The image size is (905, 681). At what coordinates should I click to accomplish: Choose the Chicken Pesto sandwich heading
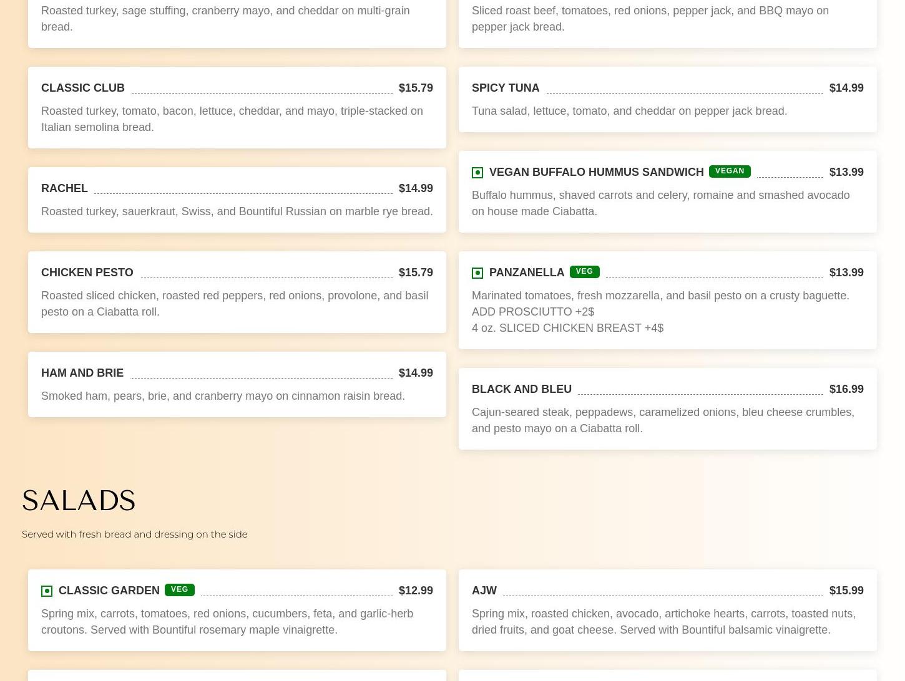click(x=87, y=273)
